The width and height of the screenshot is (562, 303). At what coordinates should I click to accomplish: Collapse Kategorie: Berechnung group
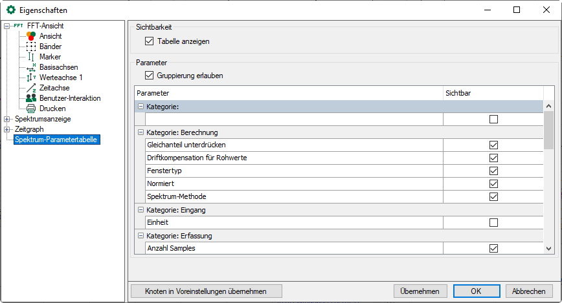140,132
